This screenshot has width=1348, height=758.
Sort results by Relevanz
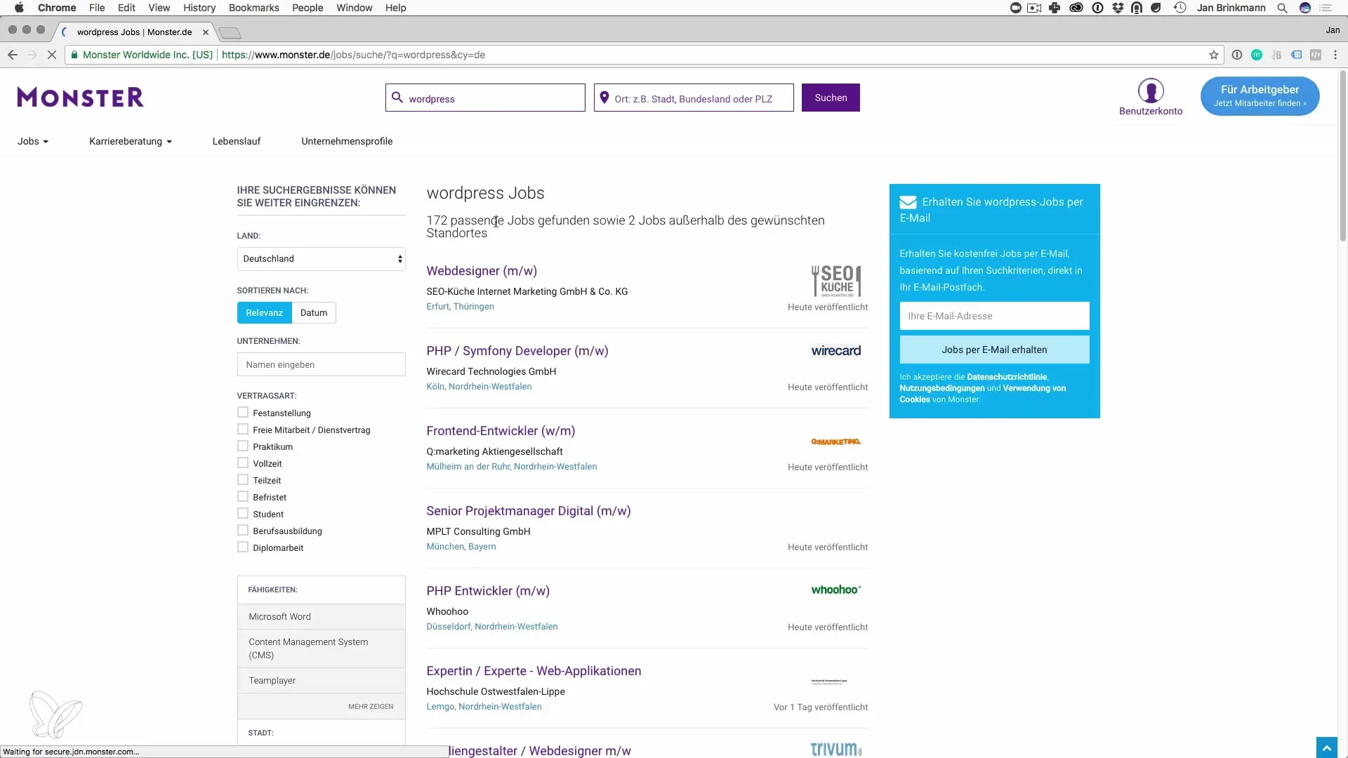click(265, 313)
